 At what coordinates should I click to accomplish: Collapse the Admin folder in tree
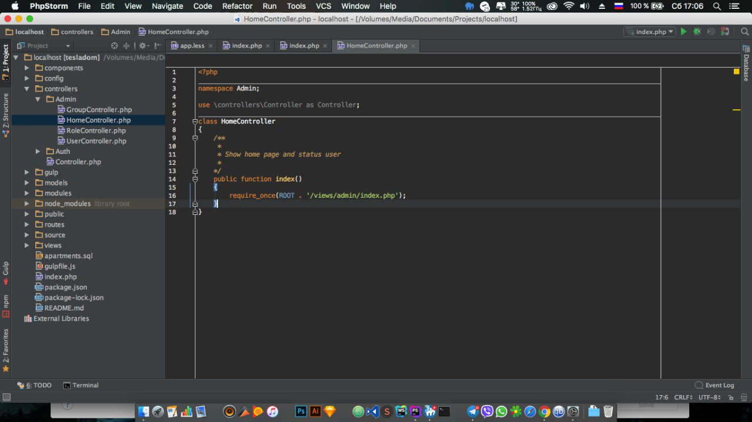pos(38,99)
